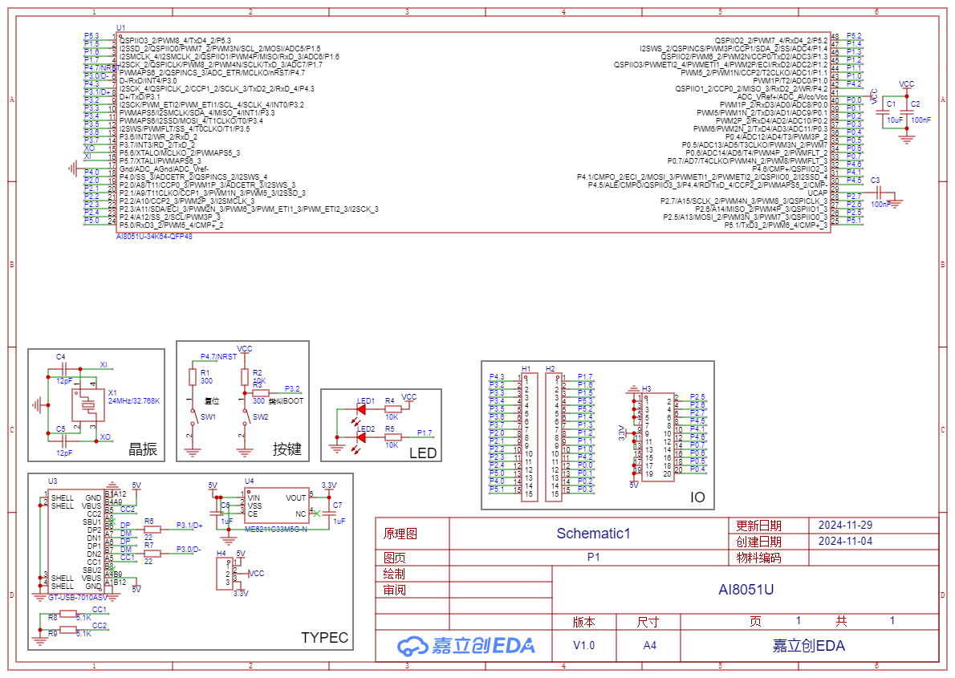The image size is (955, 678).
Task: Click the V1.0 version value
Action: coord(583,645)
